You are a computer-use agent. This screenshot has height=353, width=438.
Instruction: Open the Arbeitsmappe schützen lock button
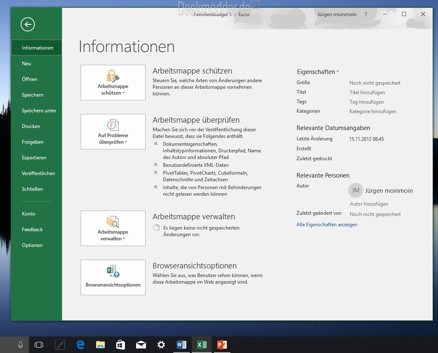(113, 83)
